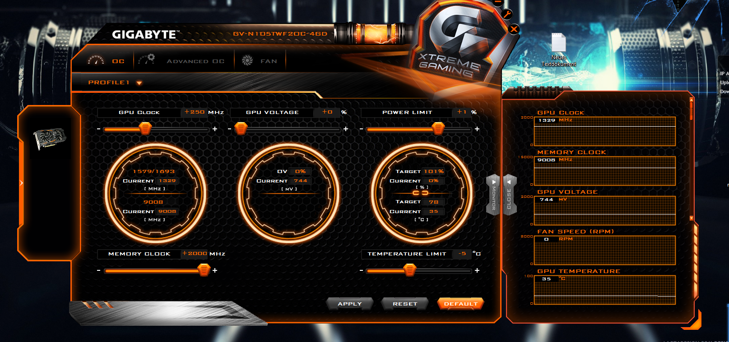Click model name GV-N105TWF2OC-4GD
Screen dimensions: 729x342
280,34
